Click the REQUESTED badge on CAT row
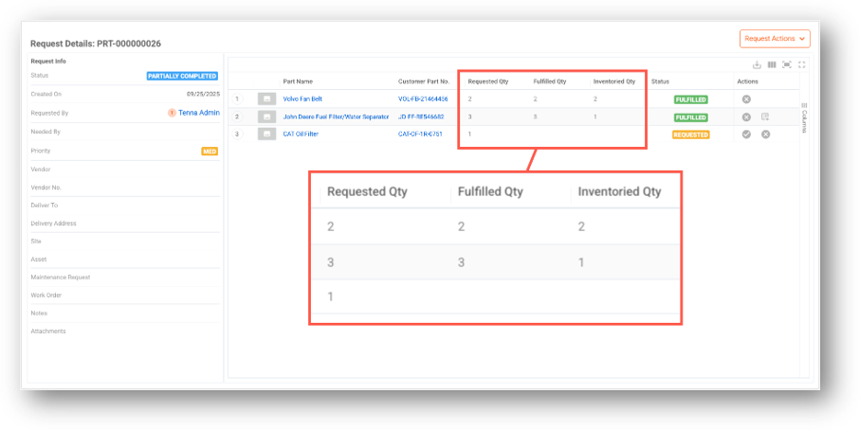Viewport: 860px width, 430px height. 690,134
